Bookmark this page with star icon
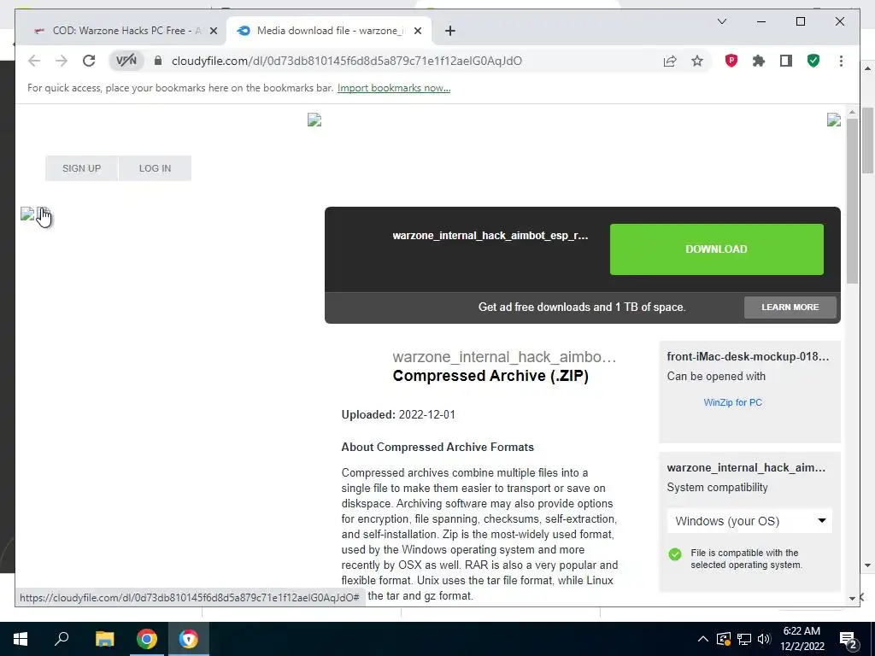875x656 pixels. pyautogui.click(x=697, y=61)
